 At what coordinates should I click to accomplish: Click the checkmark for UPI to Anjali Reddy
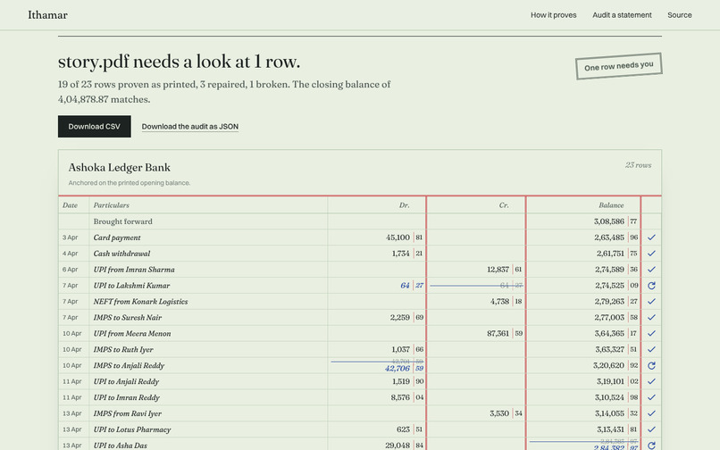651,381
